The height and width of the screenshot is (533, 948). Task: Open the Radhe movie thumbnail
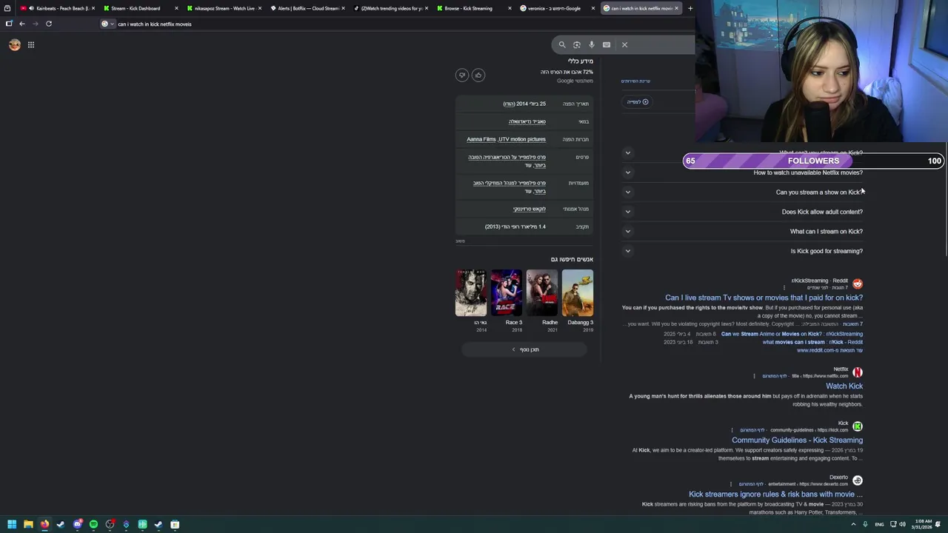pos(542,293)
